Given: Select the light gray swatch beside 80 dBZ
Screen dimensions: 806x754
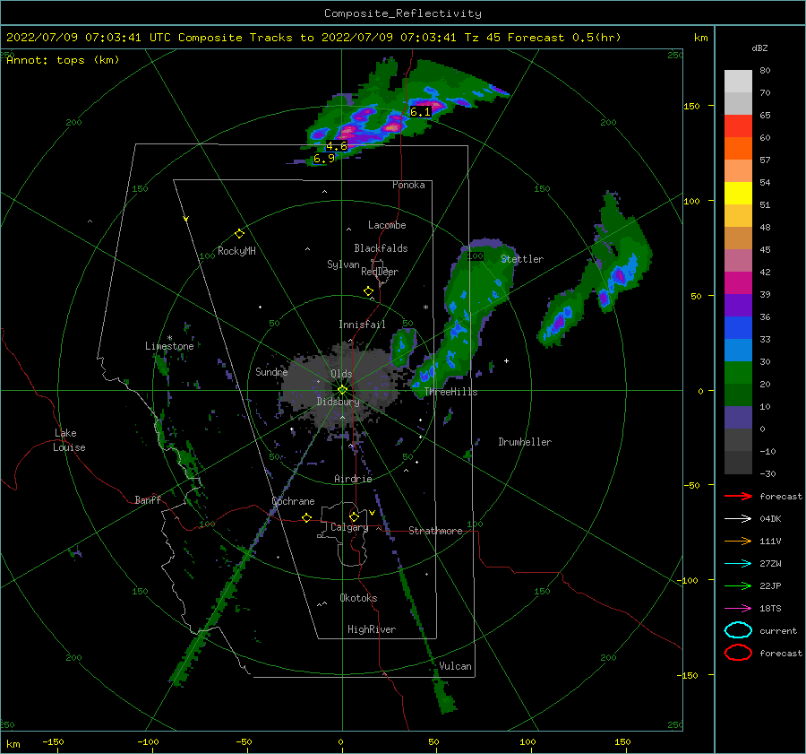Looking at the screenshot, I should coord(738,82).
